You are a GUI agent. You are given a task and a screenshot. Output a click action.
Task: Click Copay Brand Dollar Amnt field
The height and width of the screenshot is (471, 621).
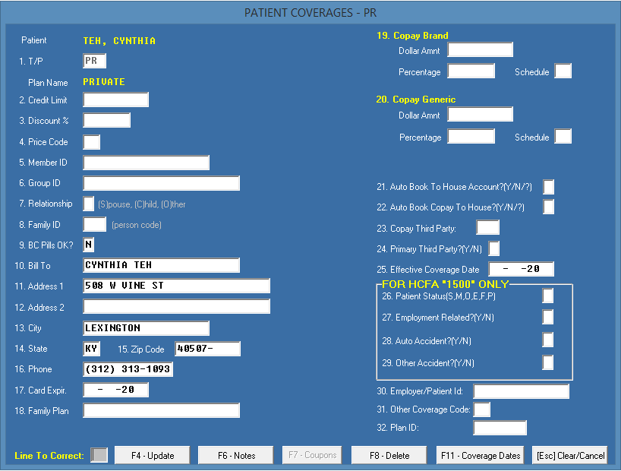pyautogui.click(x=480, y=50)
